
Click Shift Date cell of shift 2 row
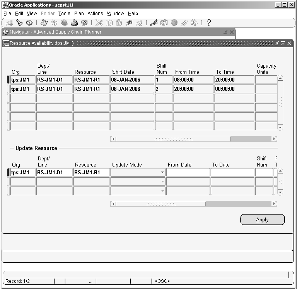point(132,89)
